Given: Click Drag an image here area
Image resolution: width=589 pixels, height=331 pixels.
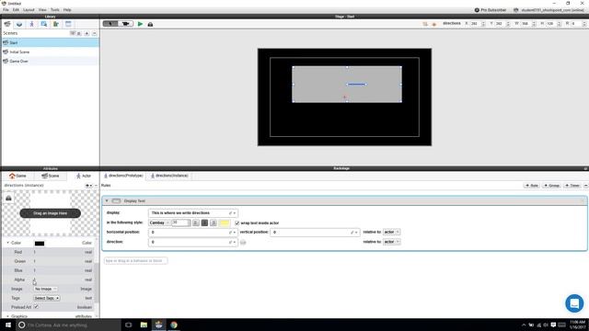Looking at the screenshot, I should 51,213.
